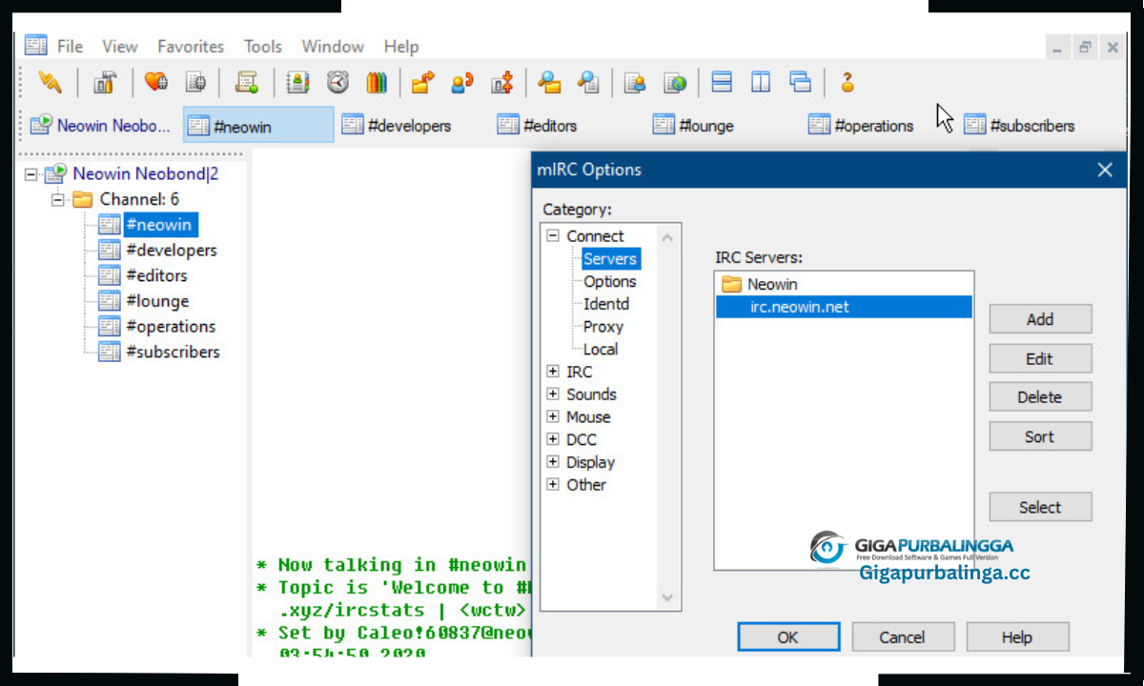The height and width of the screenshot is (686, 1144).
Task: Open the Received Files folder-search icon
Action: click(x=549, y=83)
